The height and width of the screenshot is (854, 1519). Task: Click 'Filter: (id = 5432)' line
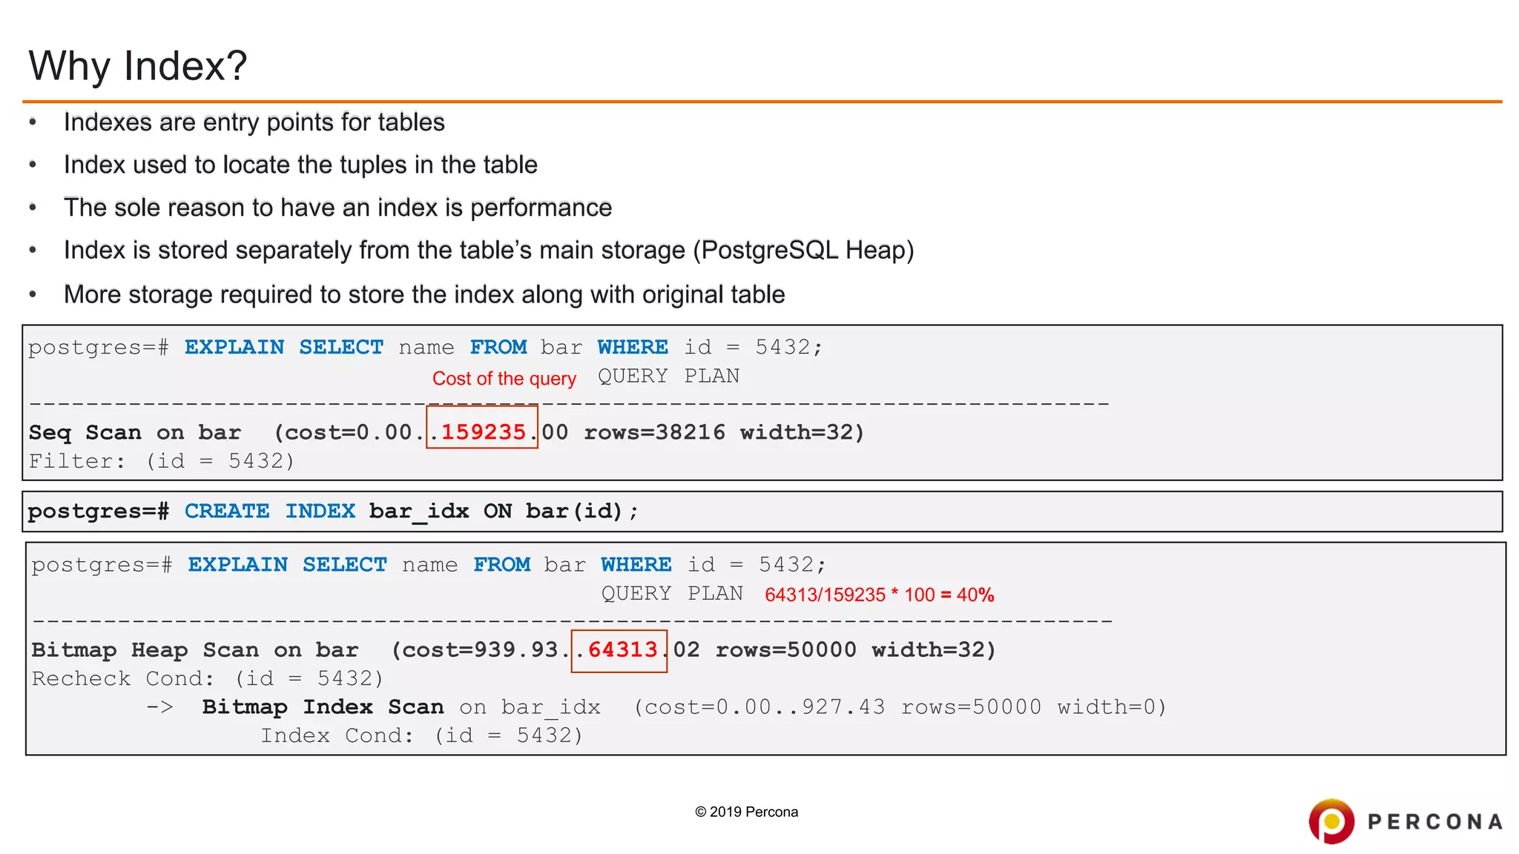(x=162, y=461)
